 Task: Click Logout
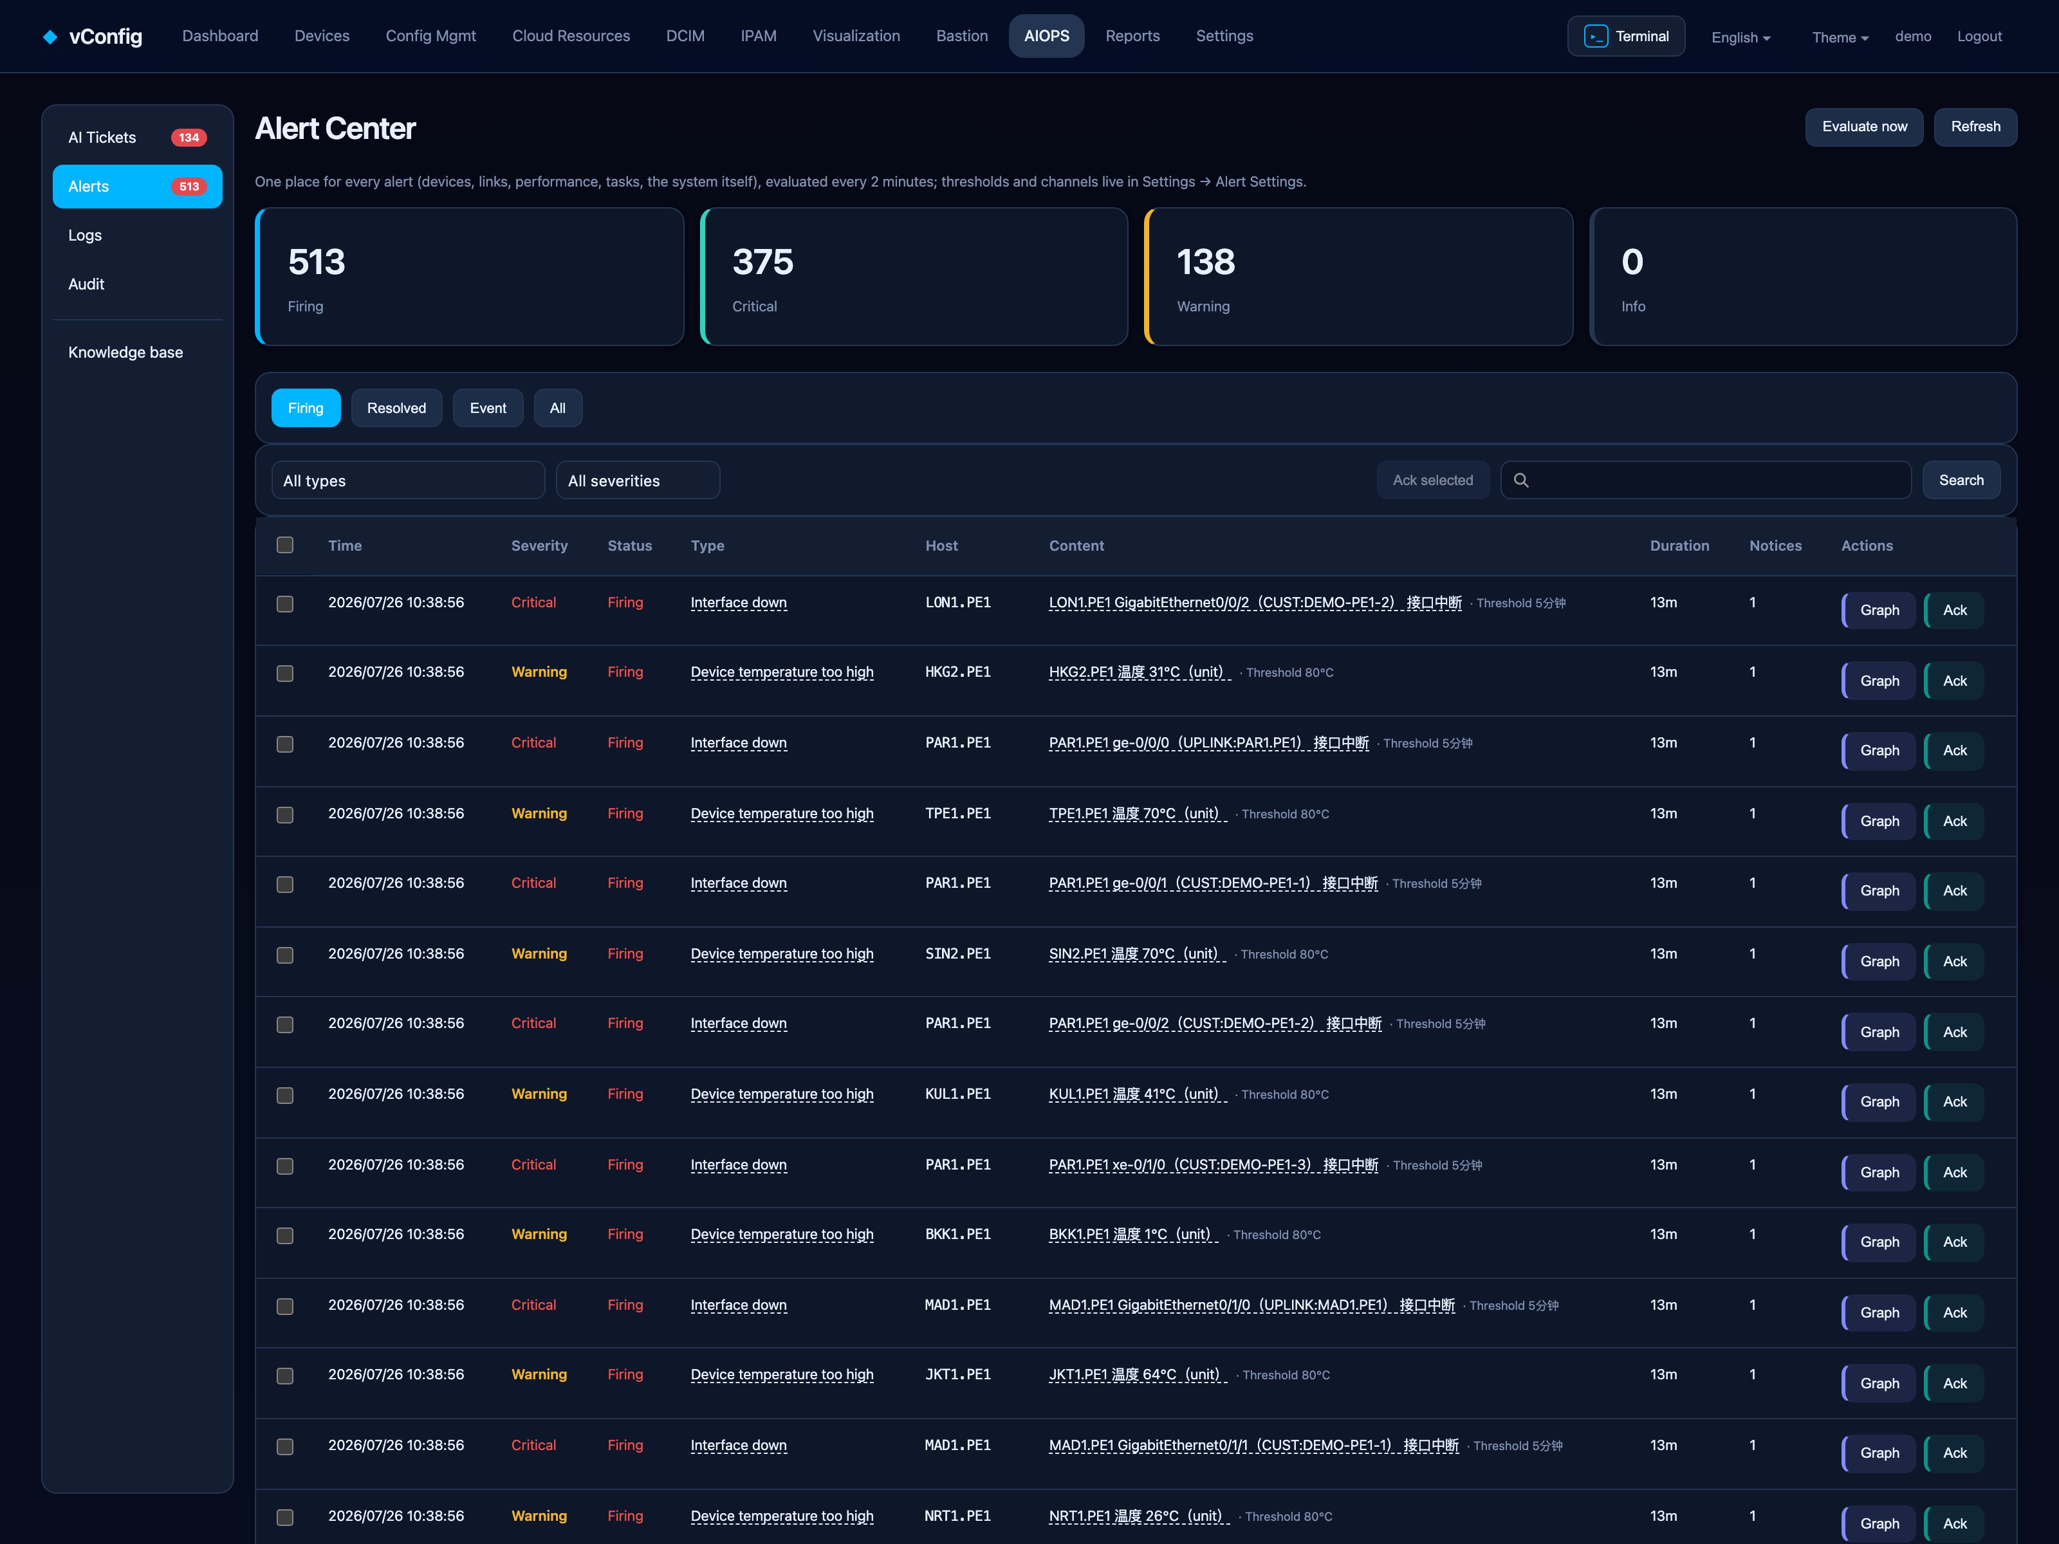[1979, 36]
